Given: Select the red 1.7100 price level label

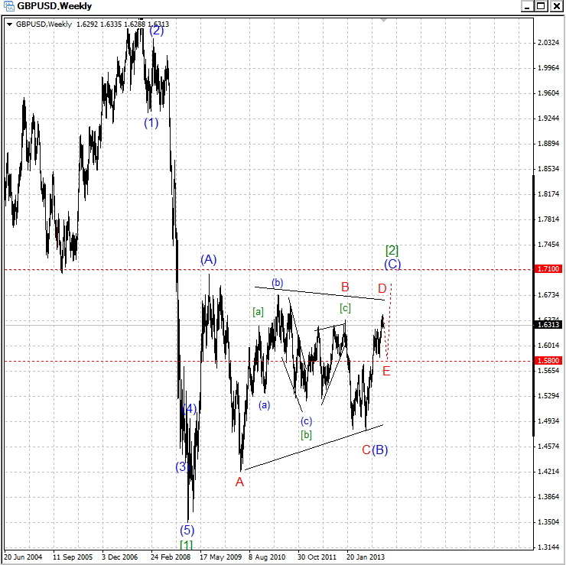Looking at the screenshot, I should pyautogui.click(x=548, y=269).
